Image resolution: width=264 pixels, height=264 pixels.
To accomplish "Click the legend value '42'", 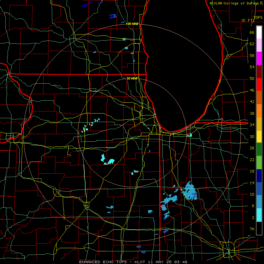I will (252, 102).
